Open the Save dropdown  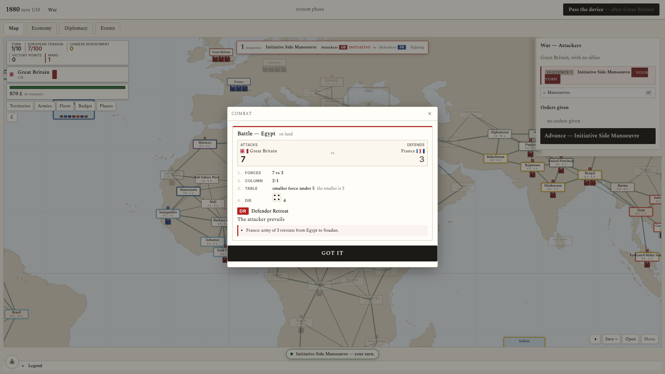point(611,339)
